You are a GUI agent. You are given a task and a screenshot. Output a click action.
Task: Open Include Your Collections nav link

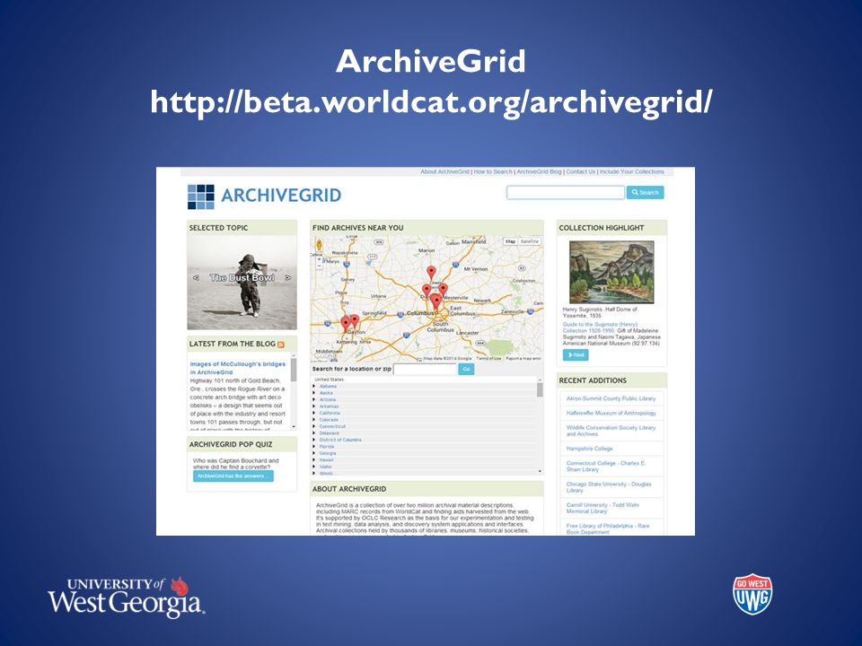(631, 171)
